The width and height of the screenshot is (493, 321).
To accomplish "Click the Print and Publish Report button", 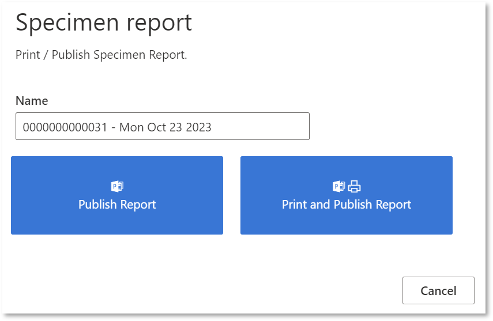I will click(347, 195).
